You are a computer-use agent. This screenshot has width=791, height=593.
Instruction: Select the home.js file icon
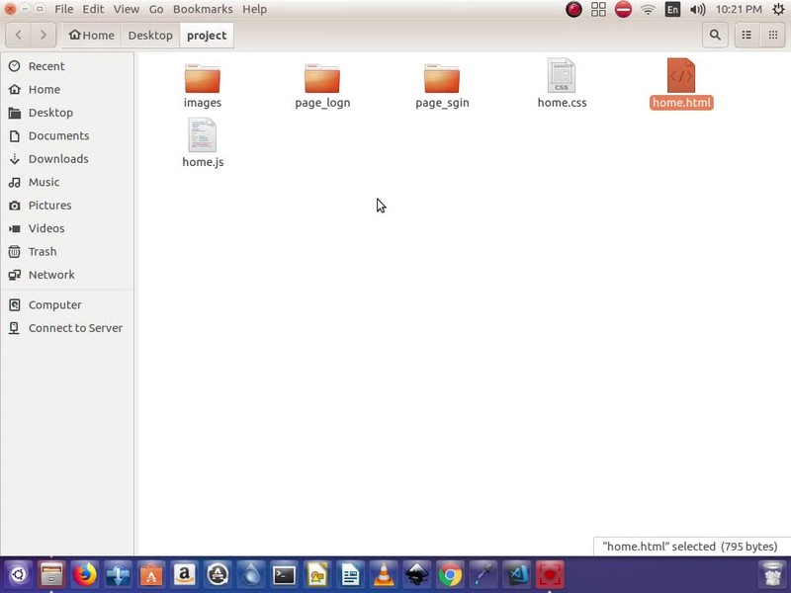203,135
